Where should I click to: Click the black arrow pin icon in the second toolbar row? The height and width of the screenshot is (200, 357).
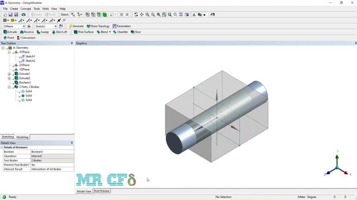pos(59,21)
